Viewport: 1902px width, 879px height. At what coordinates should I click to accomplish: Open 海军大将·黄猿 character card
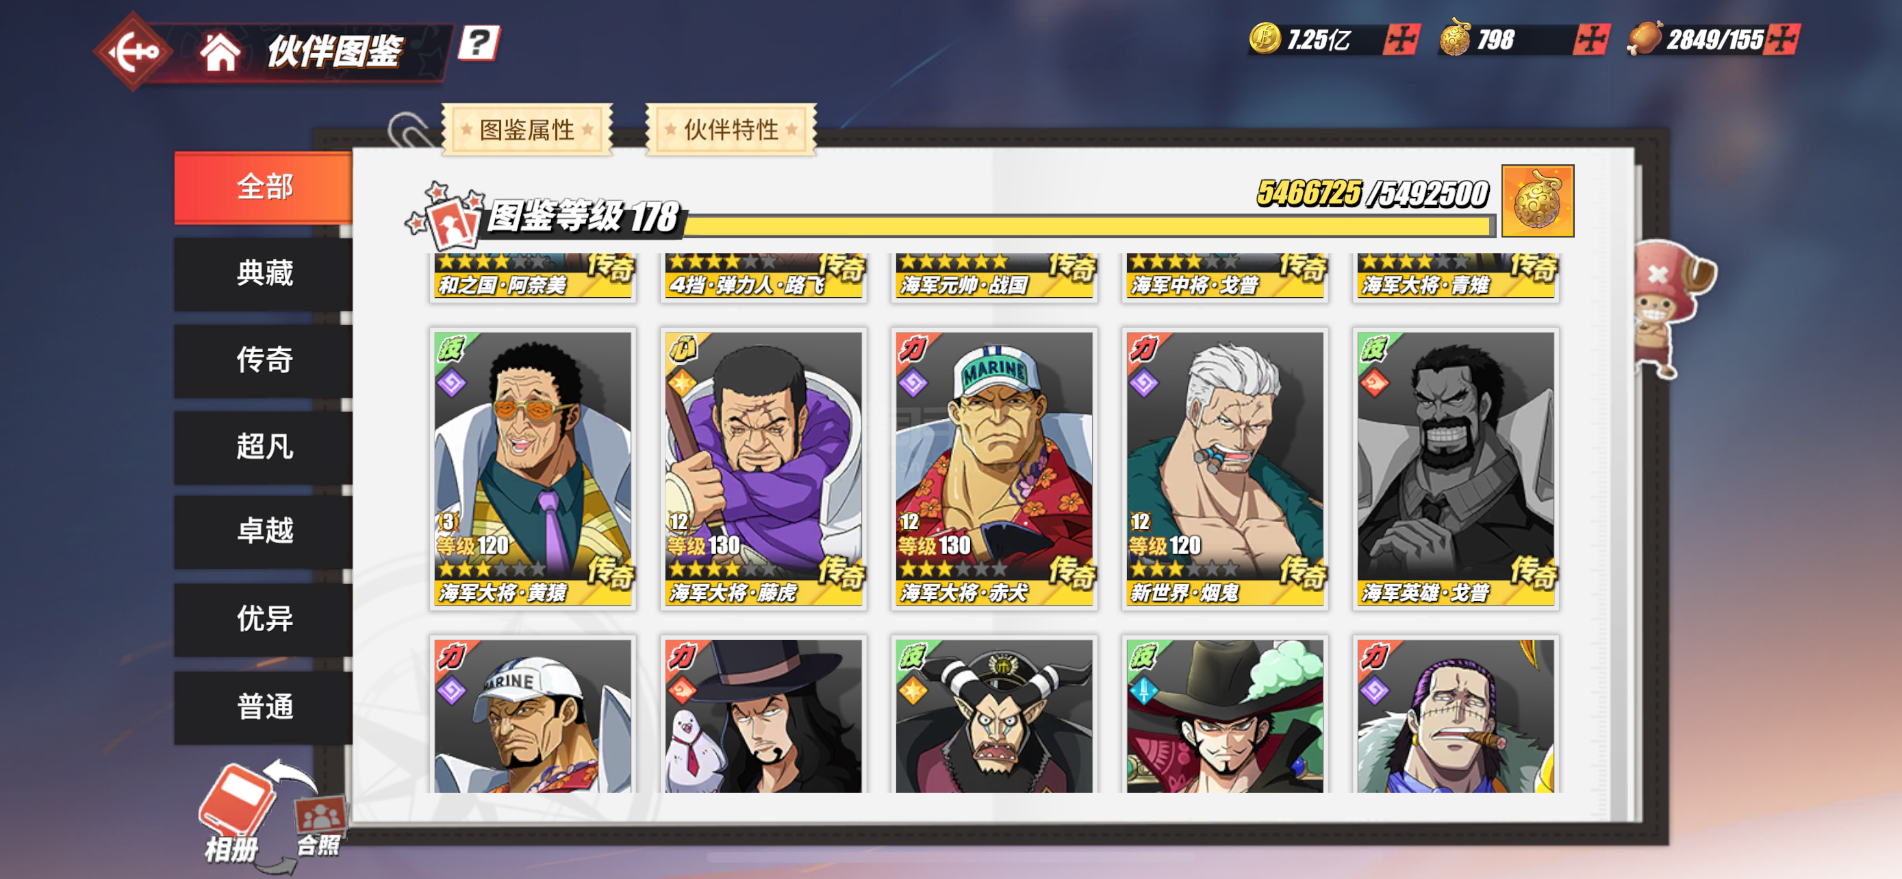(x=533, y=469)
